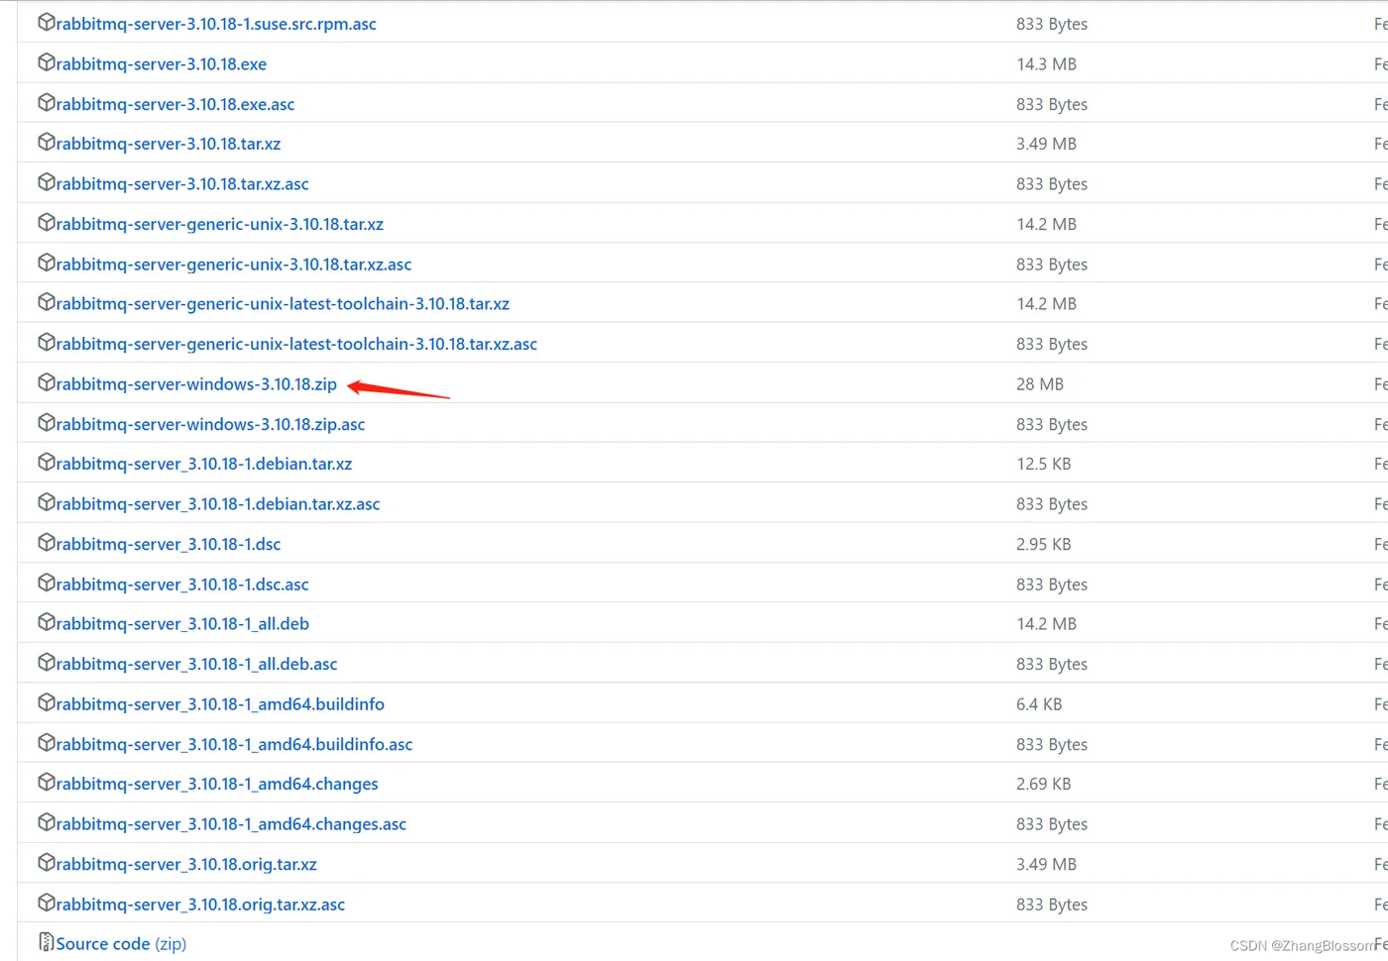Viewport: 1388px width, 961px height.
Task: Select the 6.4 KB size value
Action: 1039,704
